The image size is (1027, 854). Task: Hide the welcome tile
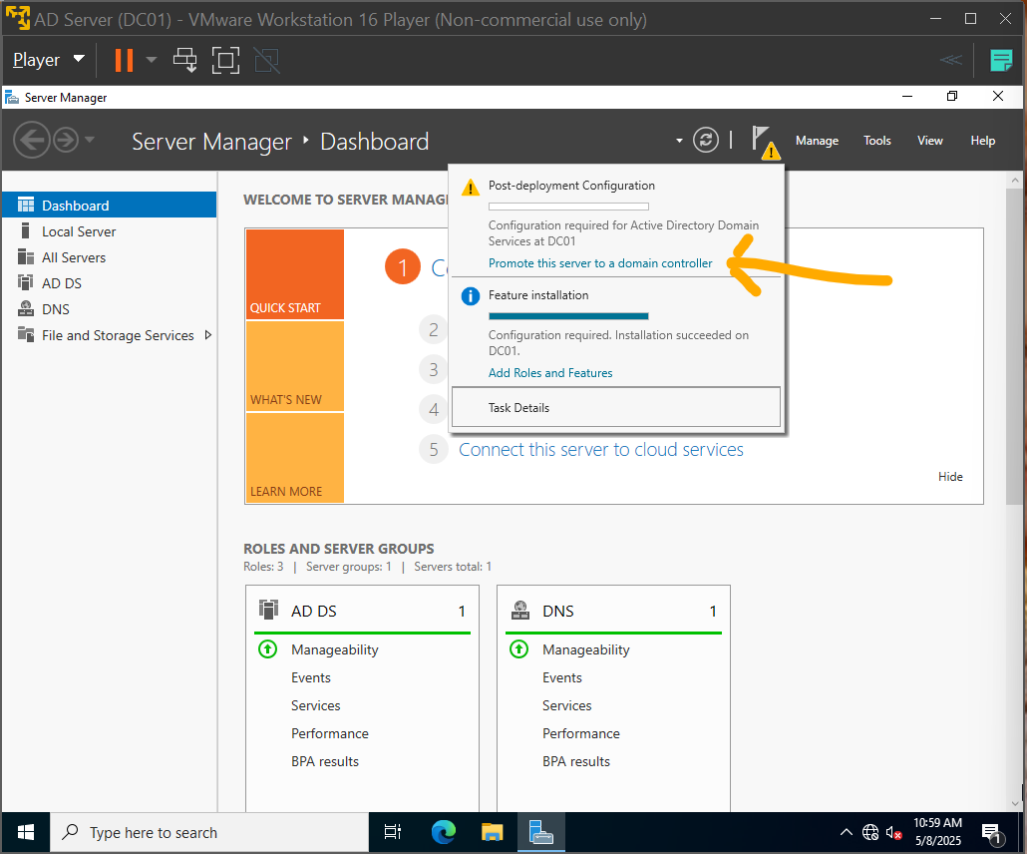tap(949, 477)
